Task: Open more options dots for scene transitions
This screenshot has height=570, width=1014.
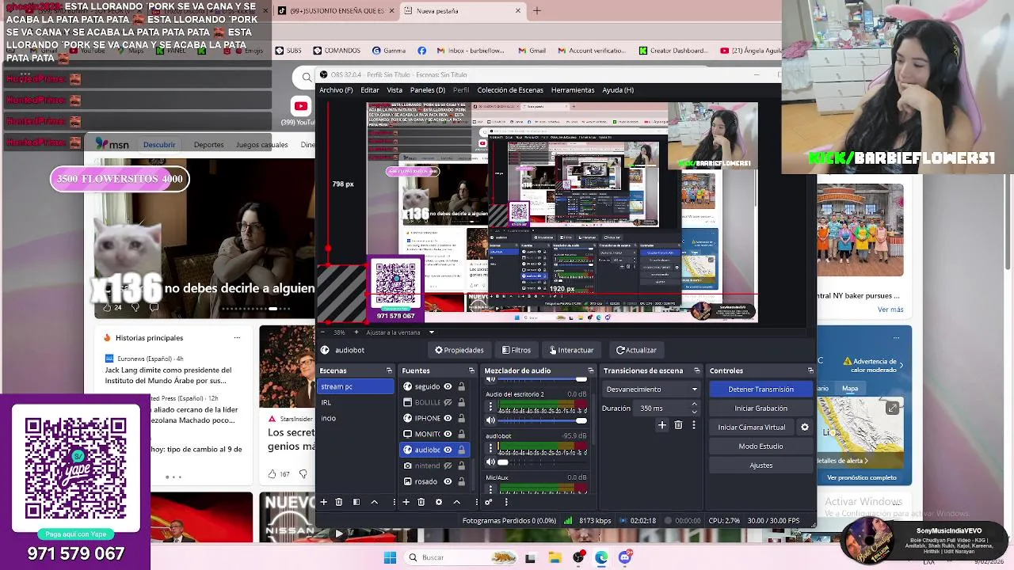Action: (x=694, y=425)
